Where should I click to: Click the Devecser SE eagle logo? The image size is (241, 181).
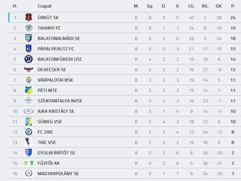click(x=29, y=70)
